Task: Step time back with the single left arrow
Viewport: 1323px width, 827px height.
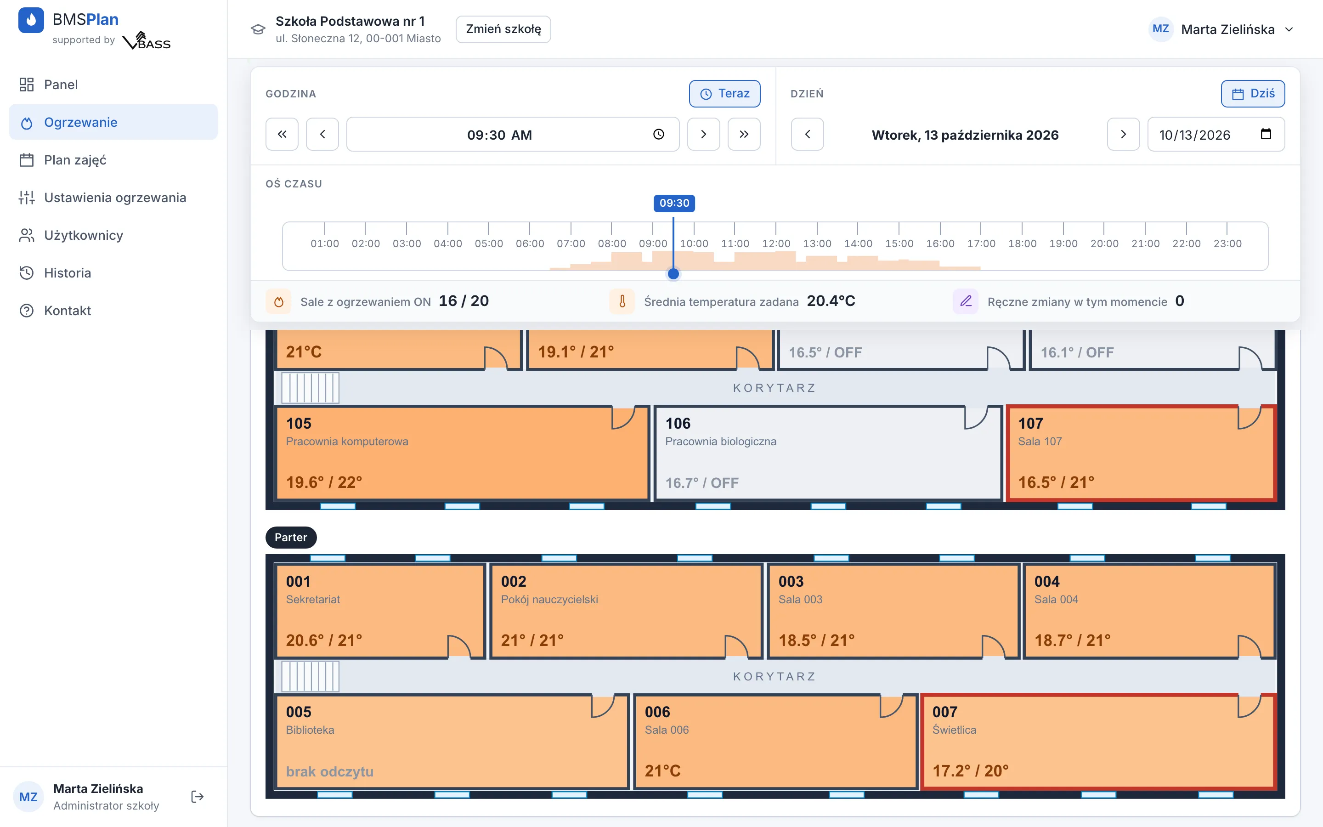Action: [x=322, y=134]
